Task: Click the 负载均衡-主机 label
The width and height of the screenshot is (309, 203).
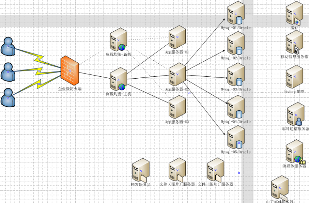Action: point(119,94)
